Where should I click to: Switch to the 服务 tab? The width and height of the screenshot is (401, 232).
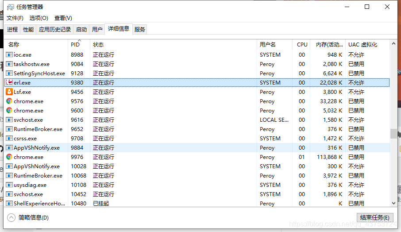pos(139,29)
